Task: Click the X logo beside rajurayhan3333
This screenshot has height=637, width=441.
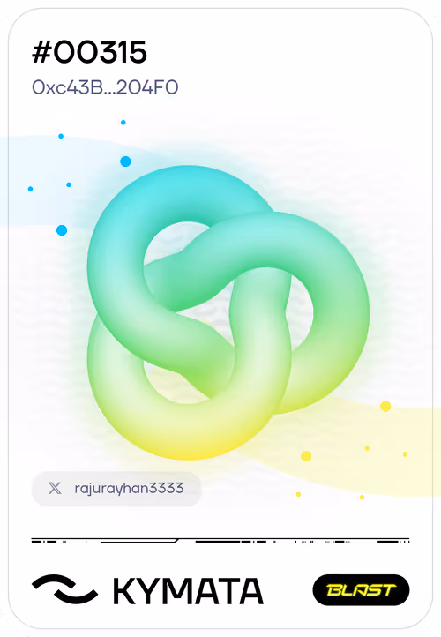Action: (55, 488)
